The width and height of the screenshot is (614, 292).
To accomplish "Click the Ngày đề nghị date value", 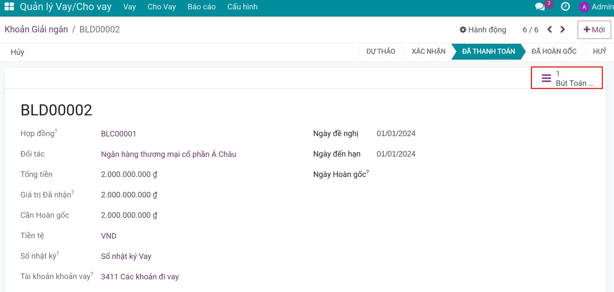I will point(396,134).
